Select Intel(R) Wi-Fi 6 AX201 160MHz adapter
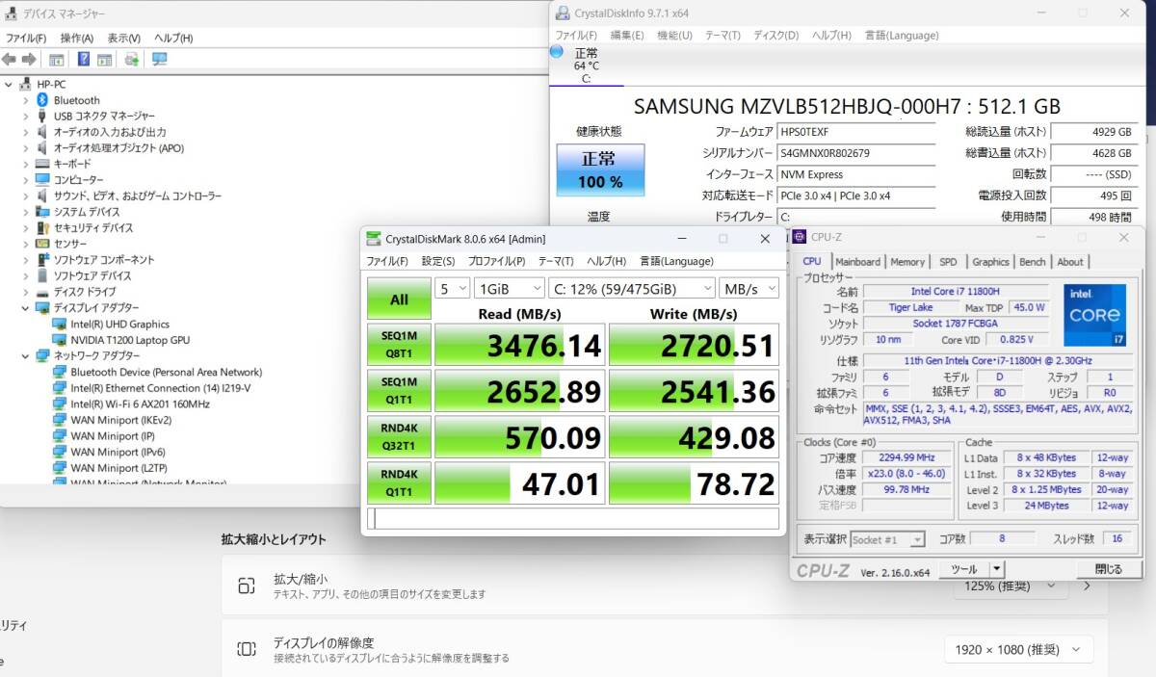The width and height of the screenshot is (1156, 677). [140, 404]
